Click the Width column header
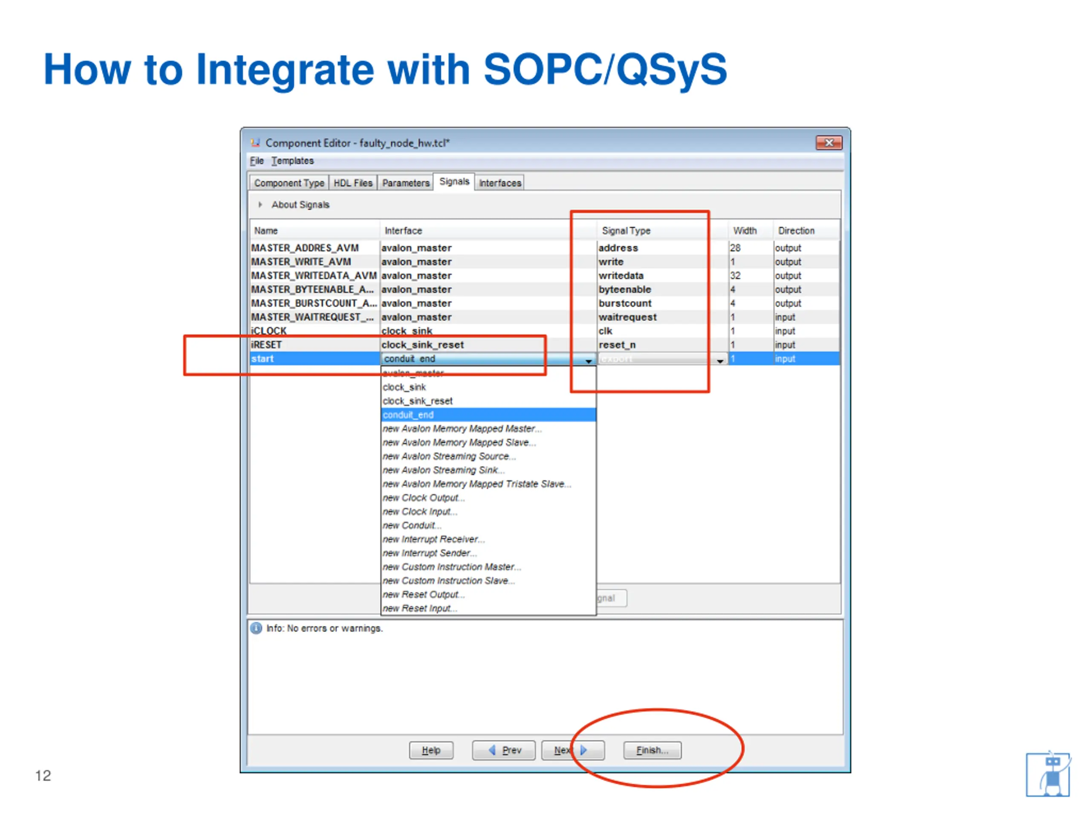 coord(750,231)
